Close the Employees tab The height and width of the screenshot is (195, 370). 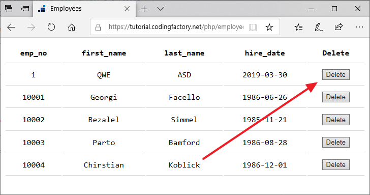[127, 9]
